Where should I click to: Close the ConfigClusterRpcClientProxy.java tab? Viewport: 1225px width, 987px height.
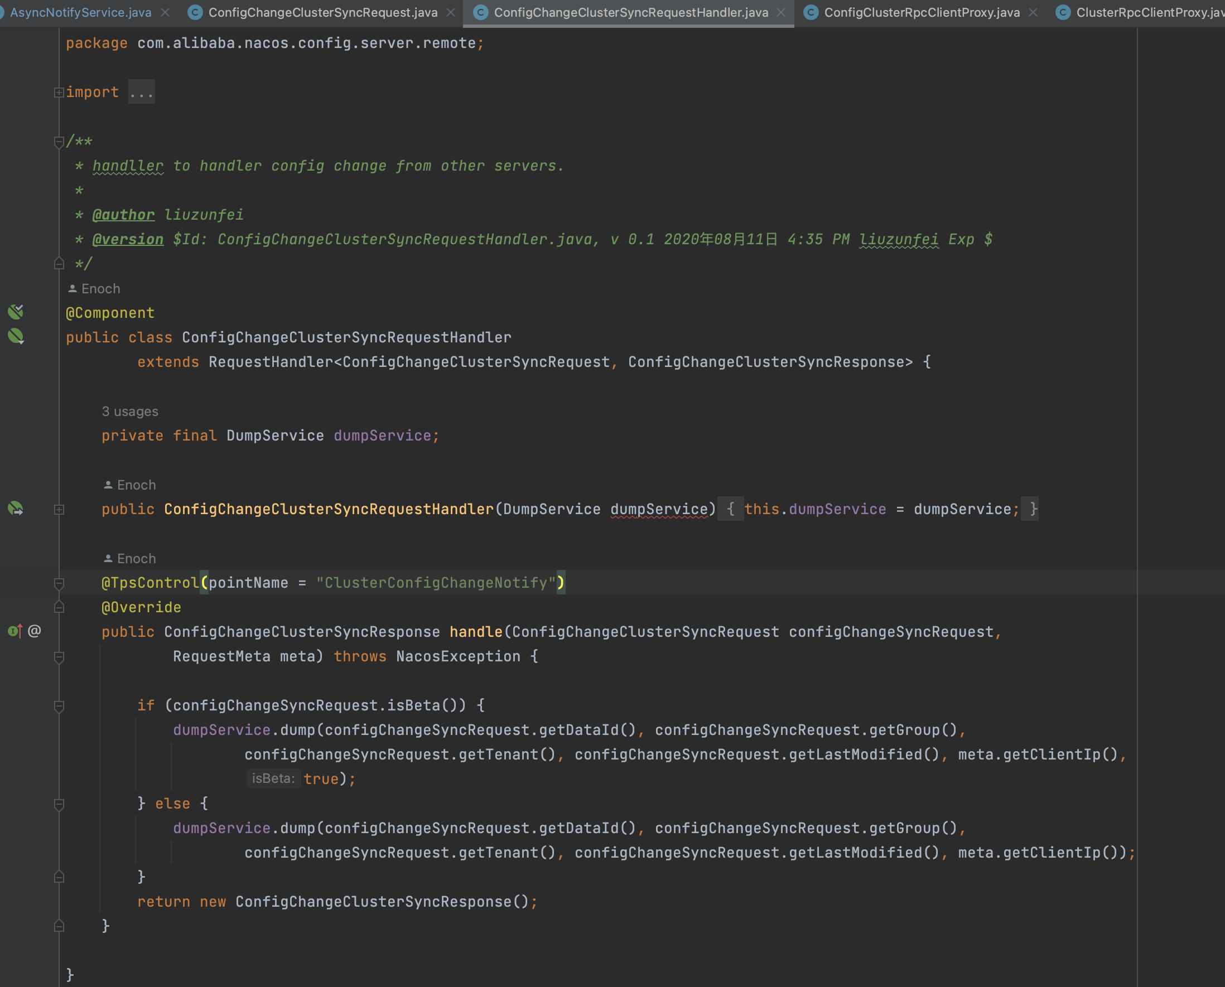[1033, 12]
